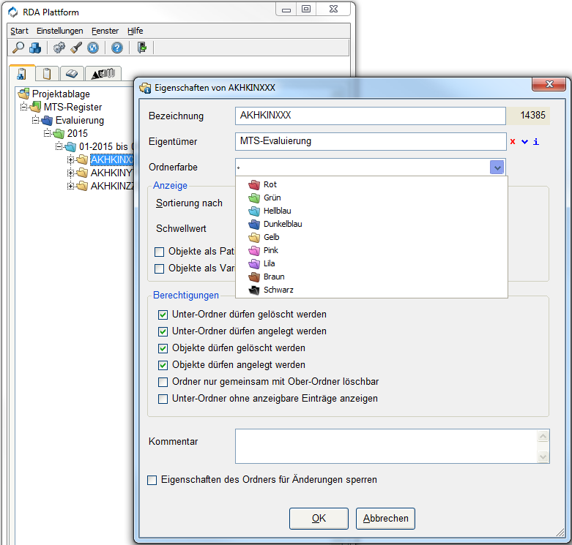The width and height of the screenshot is (572, 545).
Task: Switch to the open book tab
Action: click(70, 73)
